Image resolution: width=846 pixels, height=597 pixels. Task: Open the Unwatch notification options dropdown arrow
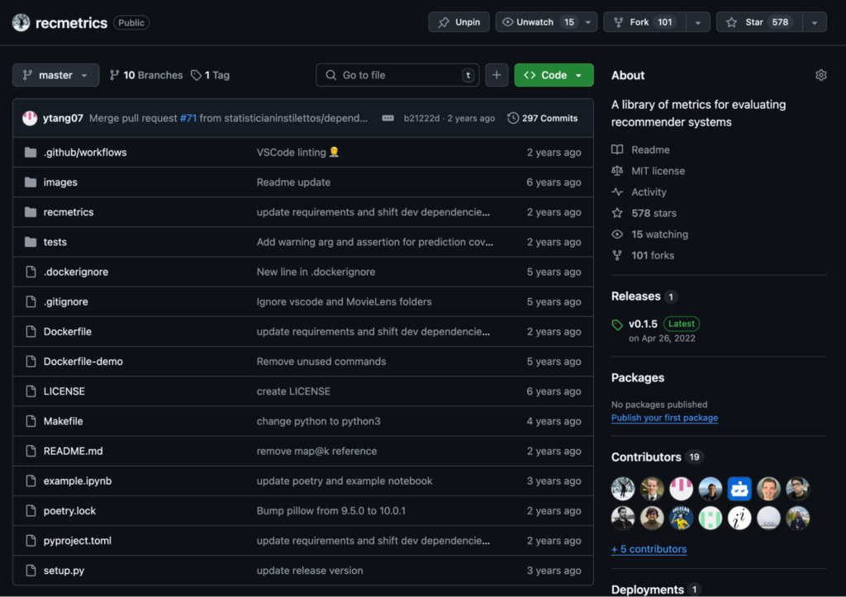click(x=588, y=22)
